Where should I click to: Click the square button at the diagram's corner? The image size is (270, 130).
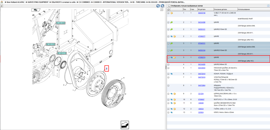coord(161,10)
